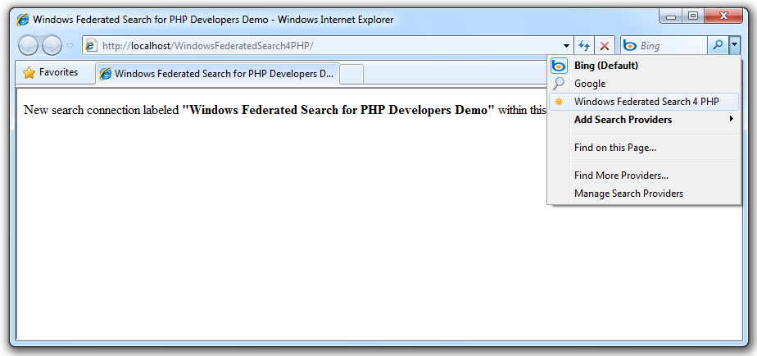Viewport: 757px width, 356px height.
Task: Click Find More Providers...
Action: [644, 175]
